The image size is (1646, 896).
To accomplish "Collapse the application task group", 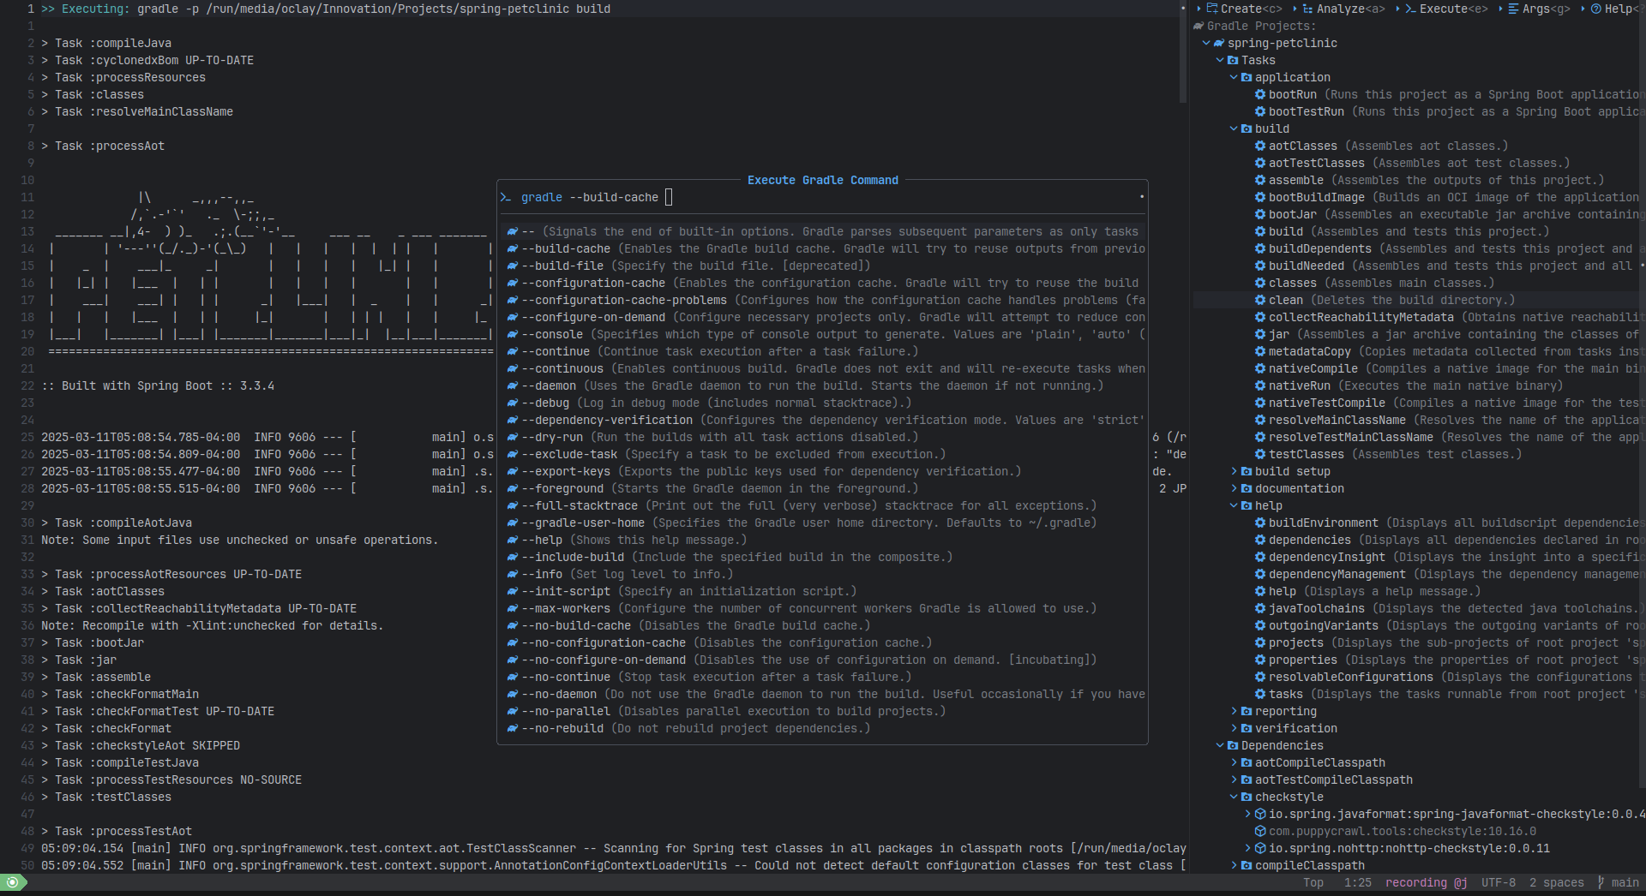I will point(1234,77).
